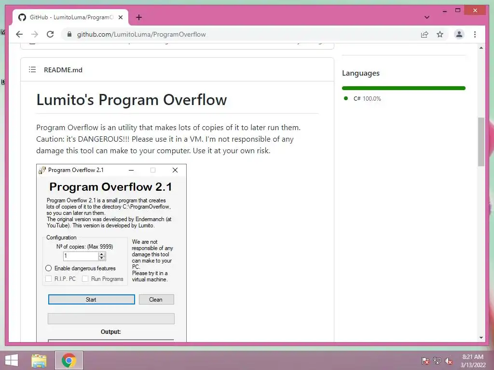Viewport: 494px width, 370px height.
Task: Open File Explorer from the taskbar
Action: (x=39, y=360)
